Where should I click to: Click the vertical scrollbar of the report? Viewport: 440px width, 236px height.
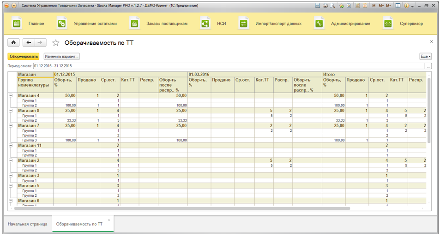428,110
